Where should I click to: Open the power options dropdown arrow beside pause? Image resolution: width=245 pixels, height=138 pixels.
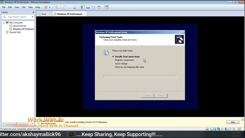click(x=50, y=7)
